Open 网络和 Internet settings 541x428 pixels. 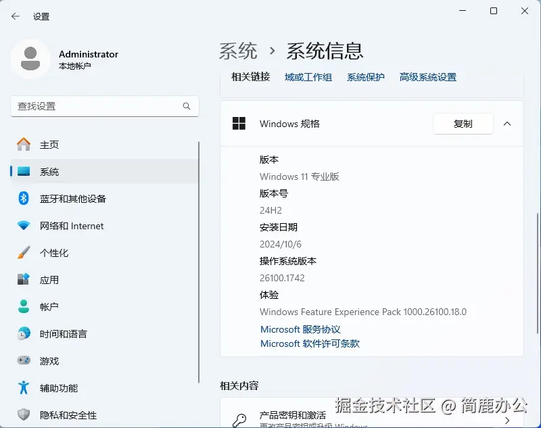[x=105, y=226]
